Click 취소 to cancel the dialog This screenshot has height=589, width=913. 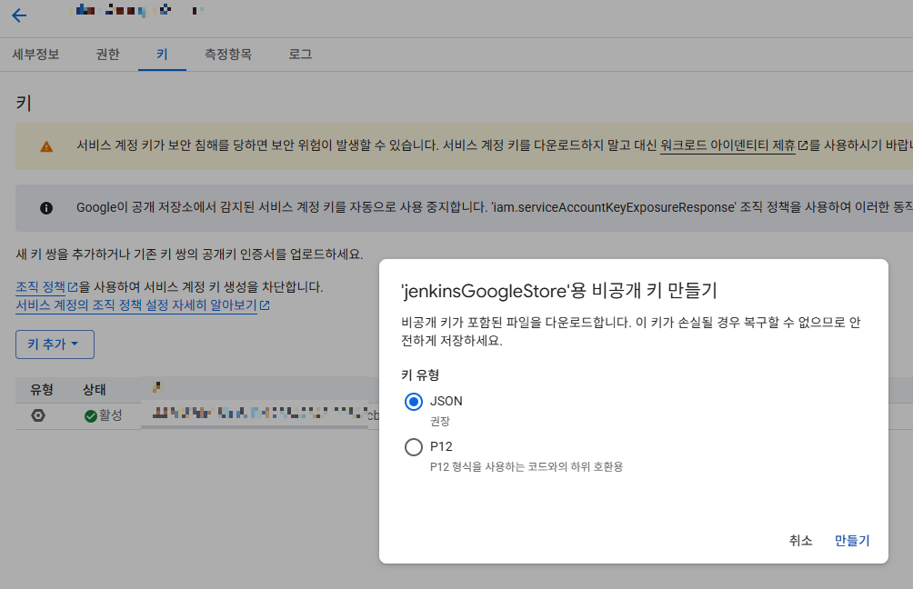(800, 541)
